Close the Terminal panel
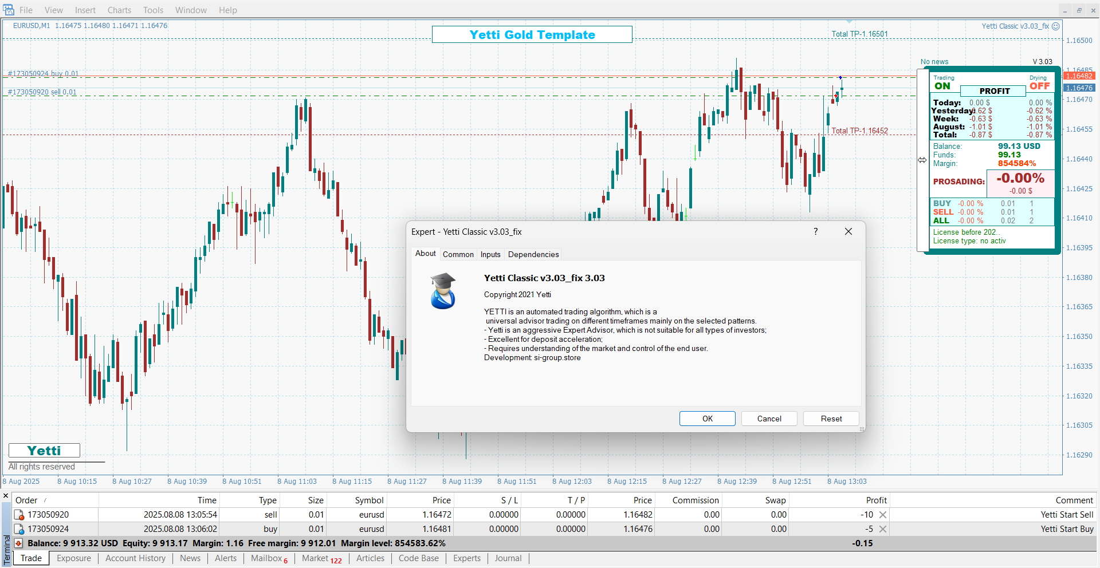 [6, 496]
